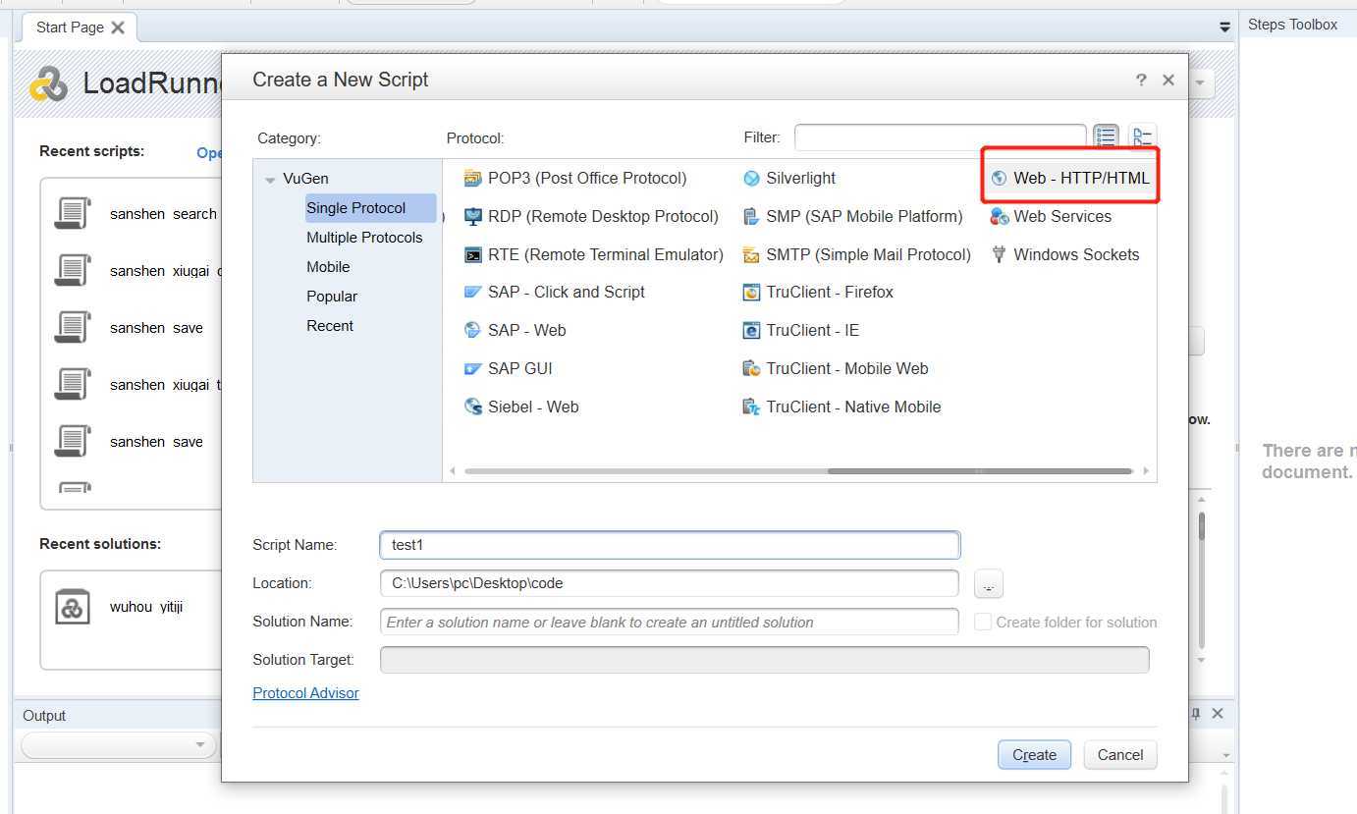Select the Silverlight protocol icon
The image size is (1357, 814).
click(751, 178)
